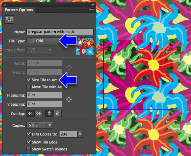This screenshot has width=191, height=156.
Task: Click the 'Tile Type:' label text
Action: coord(17,41)
